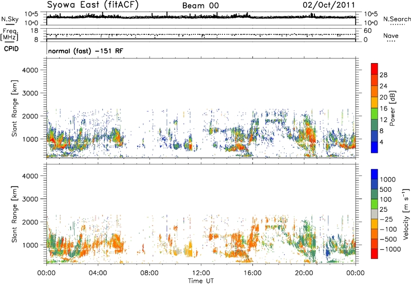The height and width of the screenshot is (284, 411).
Task: Click '3000' tick of the velocity panel
Action: tap(30, 199)
